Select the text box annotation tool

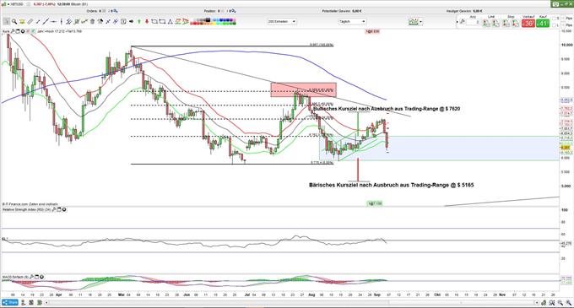click(123, 22)
